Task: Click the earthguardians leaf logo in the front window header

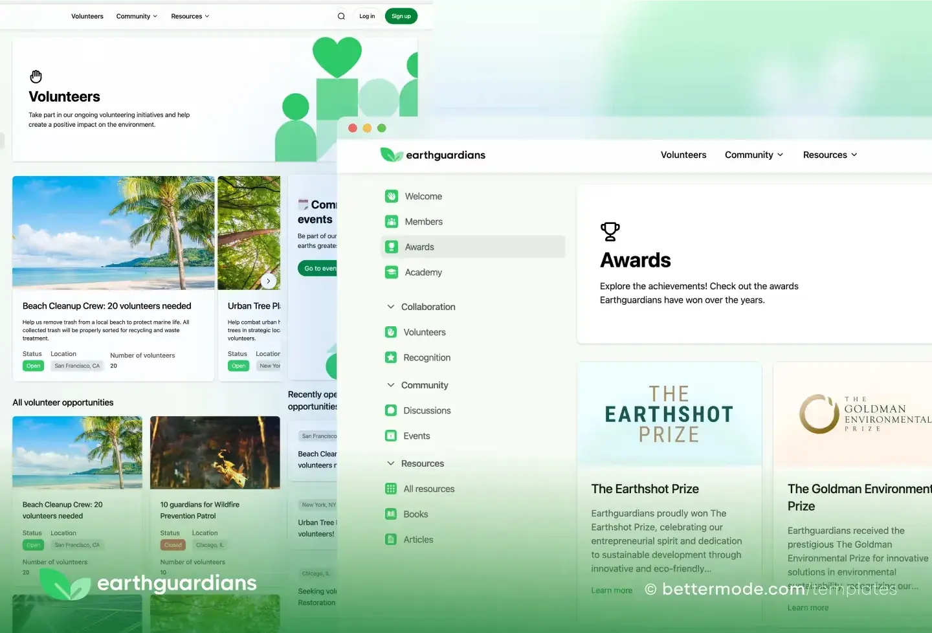Action: point(392,155)
